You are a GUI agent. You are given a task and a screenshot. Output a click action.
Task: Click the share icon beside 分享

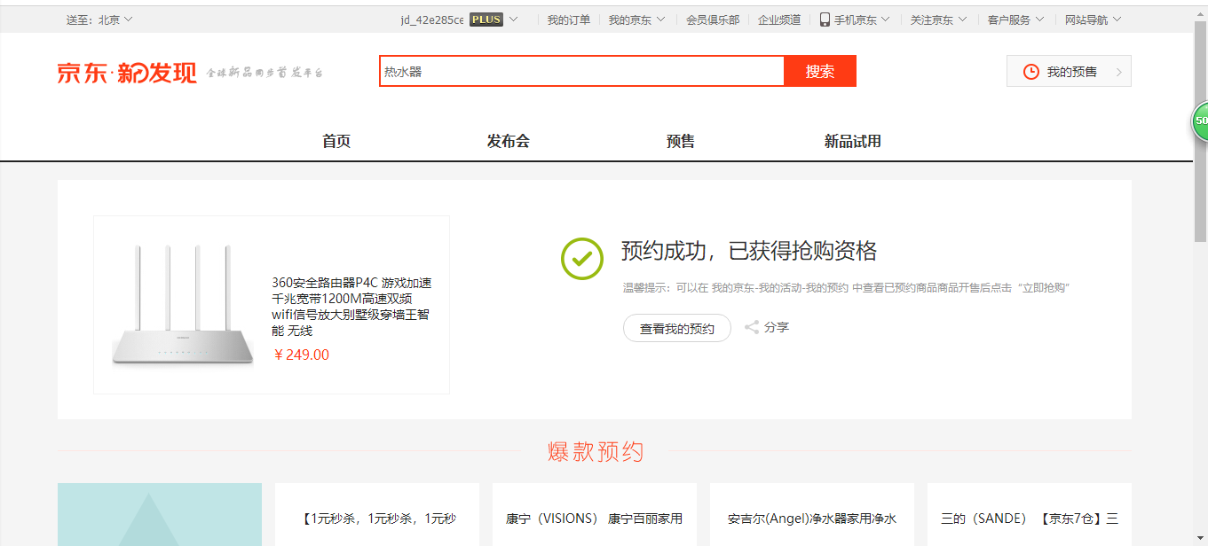tap(752, 327)
